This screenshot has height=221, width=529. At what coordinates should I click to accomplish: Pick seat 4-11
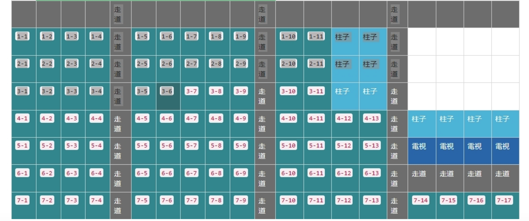316,119
